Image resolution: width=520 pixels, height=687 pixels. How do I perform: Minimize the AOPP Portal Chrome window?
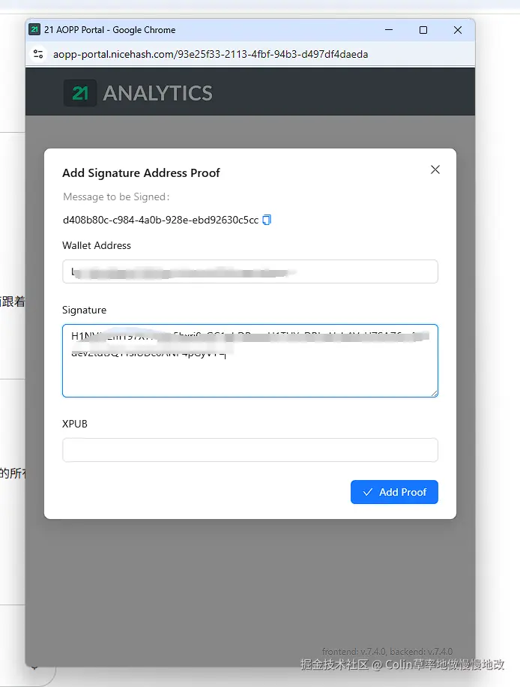click(x=390, y=30)
